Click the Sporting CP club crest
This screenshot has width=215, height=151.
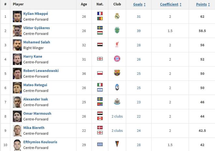coord(117,31)
